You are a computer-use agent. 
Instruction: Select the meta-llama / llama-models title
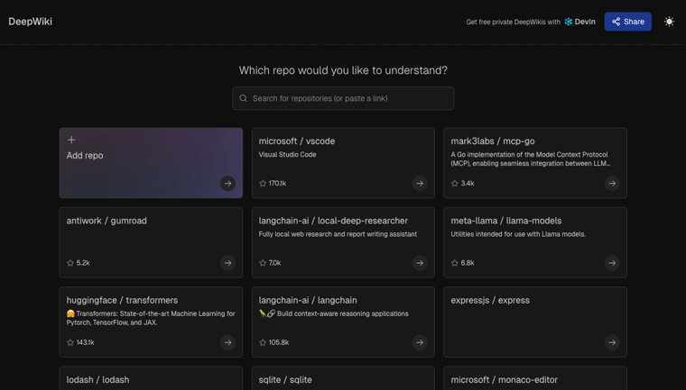click(x=506, y=221)
